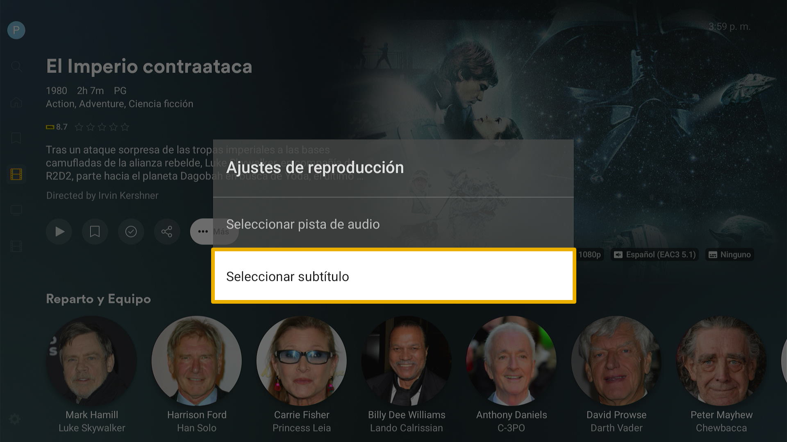Open the TV shows sidebar icon
The width and height of the screenshot is (787, 442).
point(16,210)
